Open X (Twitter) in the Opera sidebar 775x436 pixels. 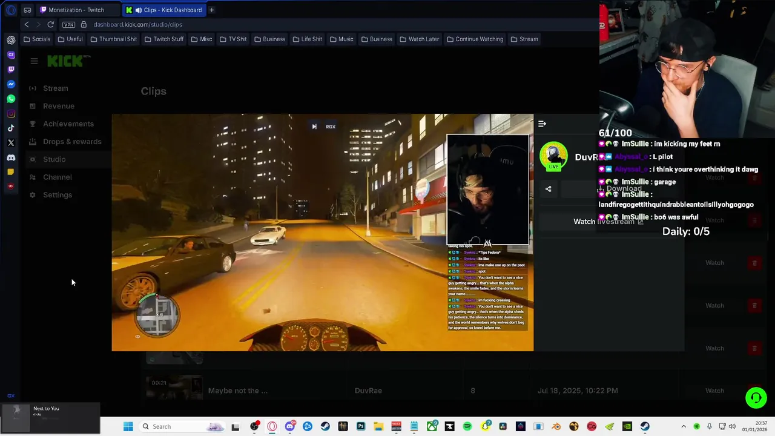click(11, 143)
